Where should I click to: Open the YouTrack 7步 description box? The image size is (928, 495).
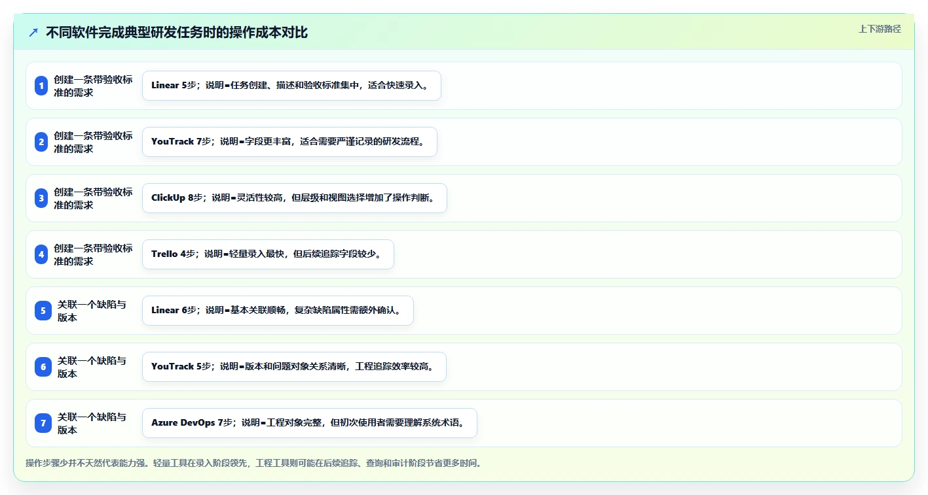point(289,142)
